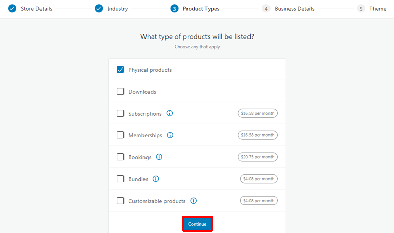
Task: Enable Customizable products checkbox
Action: (120, 201)
